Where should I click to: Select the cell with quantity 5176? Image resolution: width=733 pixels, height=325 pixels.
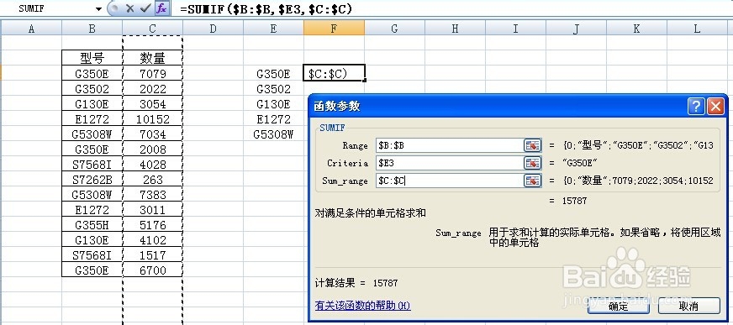click(x=152, y=225)
